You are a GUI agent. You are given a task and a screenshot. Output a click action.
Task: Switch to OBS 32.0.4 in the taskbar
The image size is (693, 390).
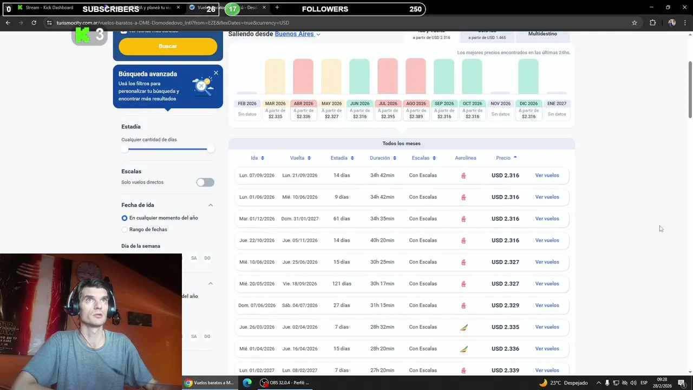[286, 382]
